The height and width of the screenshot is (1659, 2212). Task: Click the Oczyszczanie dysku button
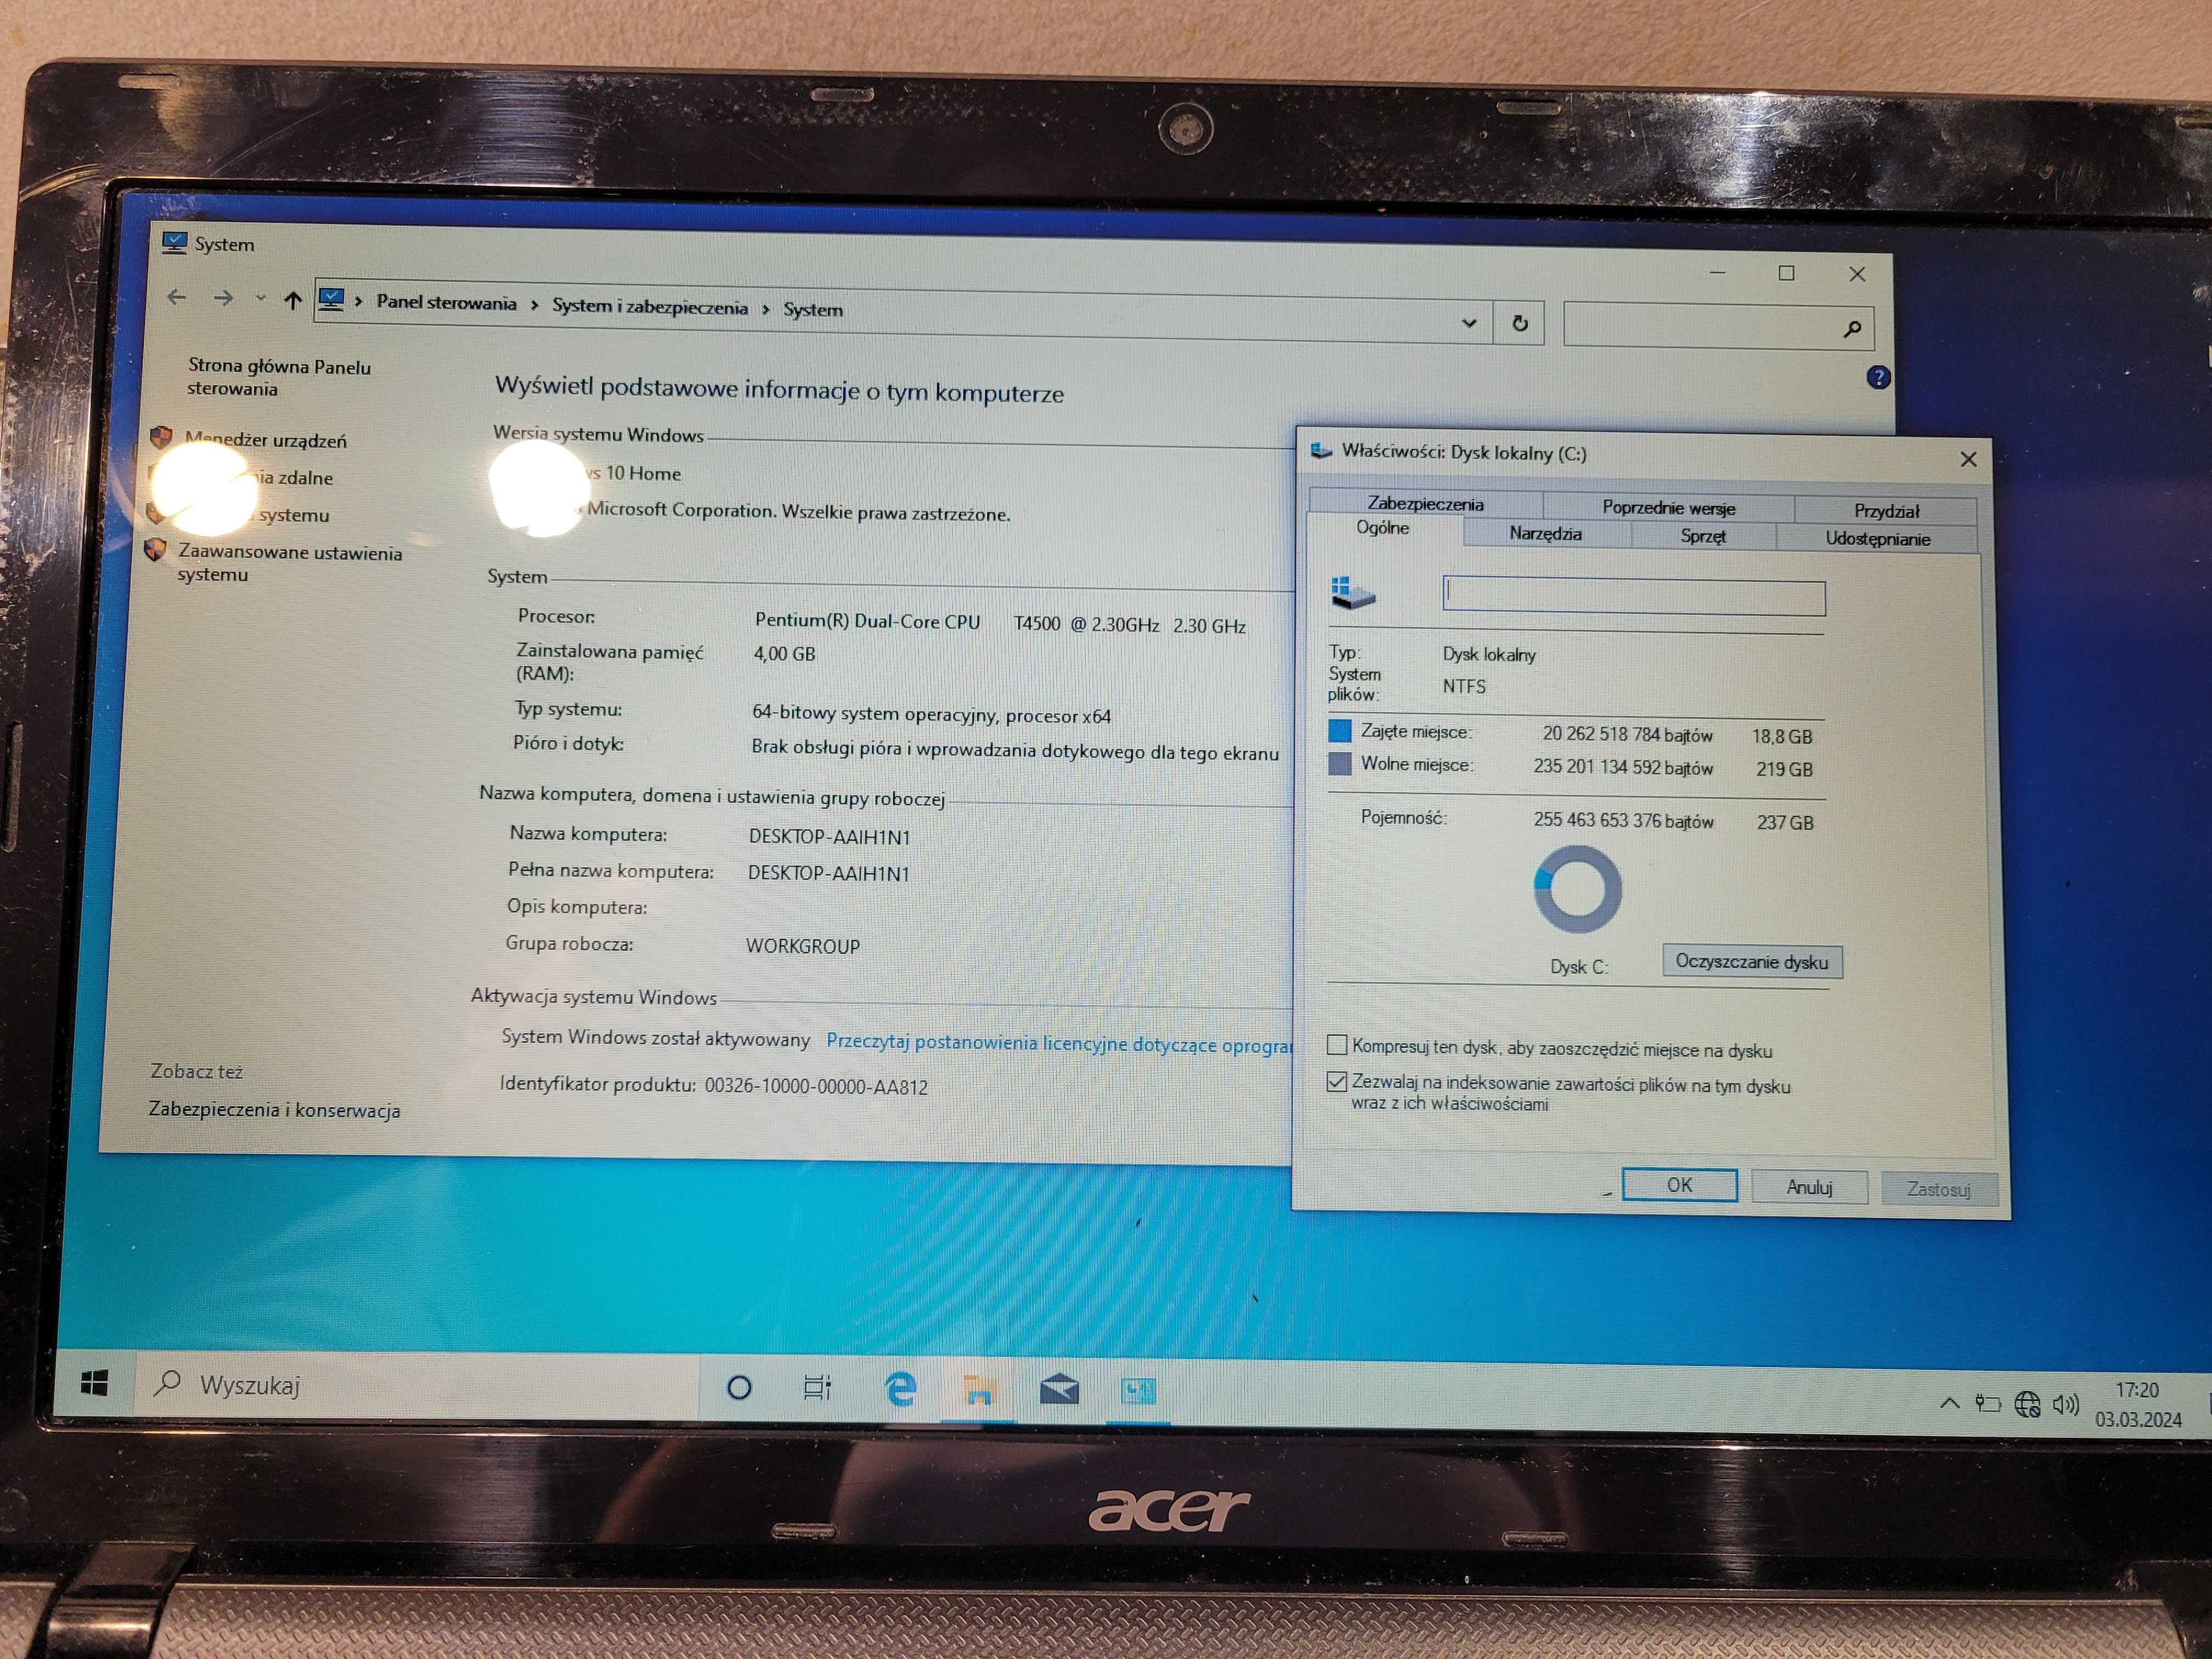(1752, 962)
